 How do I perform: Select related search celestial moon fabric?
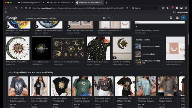[x=149, y=46]
